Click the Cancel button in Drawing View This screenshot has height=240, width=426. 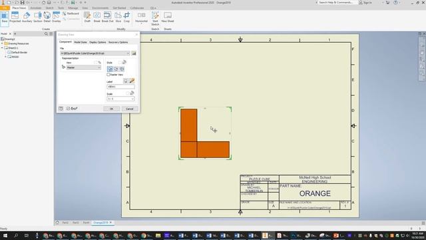(x=130, y=109)
